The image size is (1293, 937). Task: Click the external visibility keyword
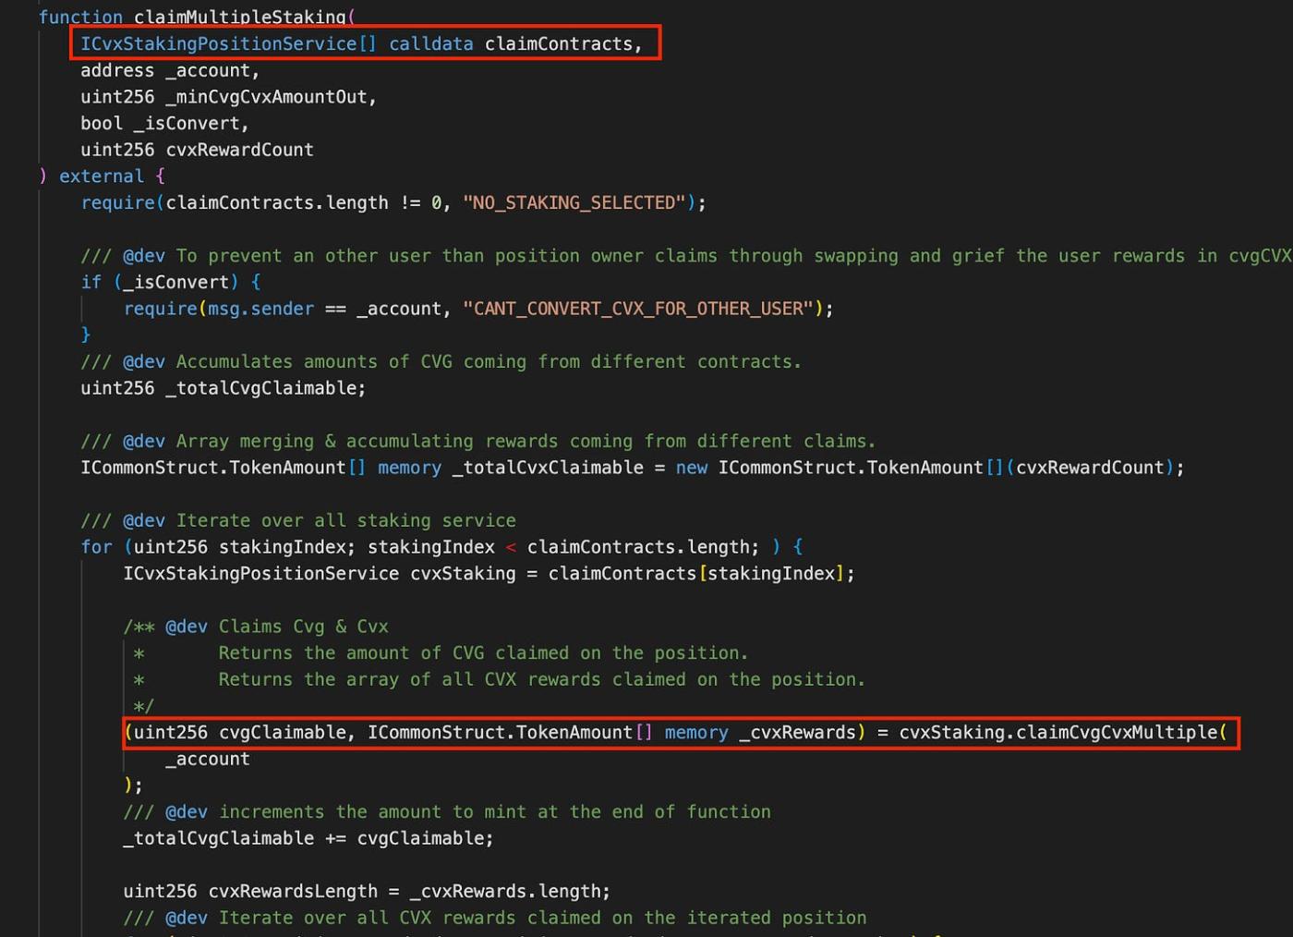(102, 176)
